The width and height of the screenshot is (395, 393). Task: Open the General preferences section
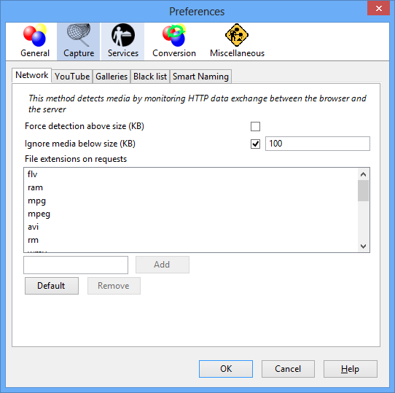[x=35, y=41]
